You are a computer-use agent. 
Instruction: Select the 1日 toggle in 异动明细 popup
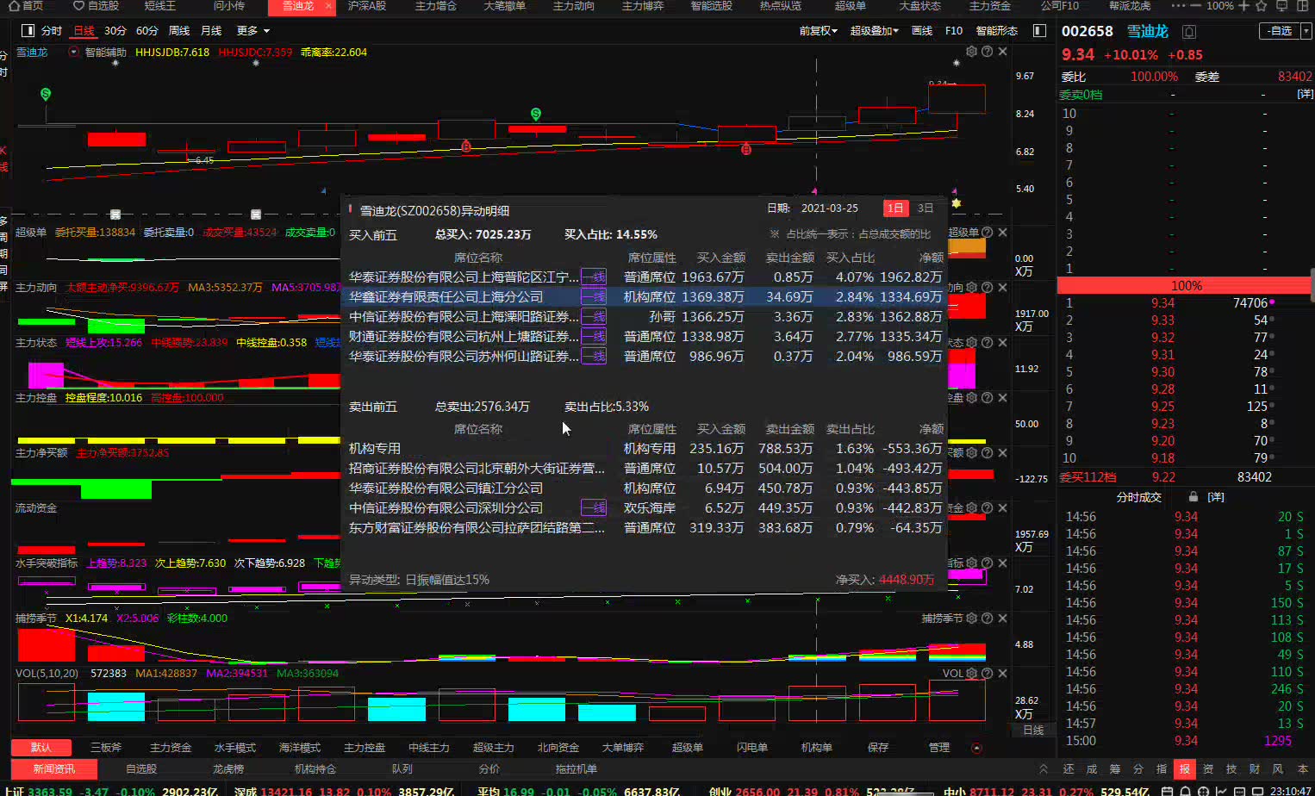[x=895, y=208]
